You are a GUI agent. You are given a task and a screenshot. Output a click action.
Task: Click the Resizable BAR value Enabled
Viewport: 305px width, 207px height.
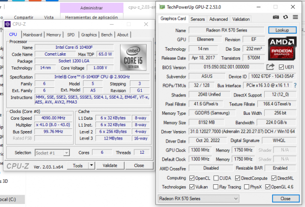tap(280, 168)
